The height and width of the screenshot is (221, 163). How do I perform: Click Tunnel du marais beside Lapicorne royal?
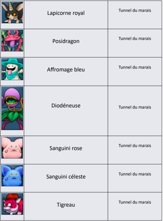pyautogui.click(x=135, y=10)
